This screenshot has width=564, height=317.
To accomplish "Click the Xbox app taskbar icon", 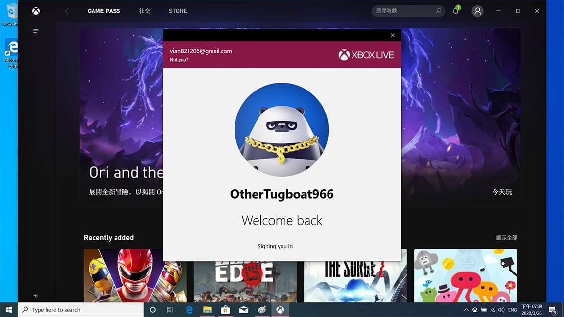I will click(280, 310).
